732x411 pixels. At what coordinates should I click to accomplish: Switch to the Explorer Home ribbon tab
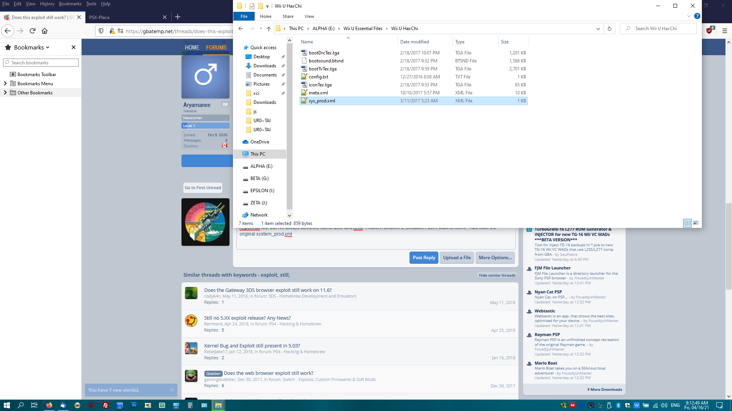[266, 16]
